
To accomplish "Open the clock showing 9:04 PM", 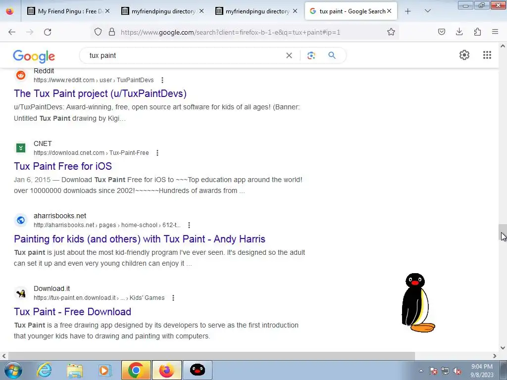I will click(x=482, y=371).
